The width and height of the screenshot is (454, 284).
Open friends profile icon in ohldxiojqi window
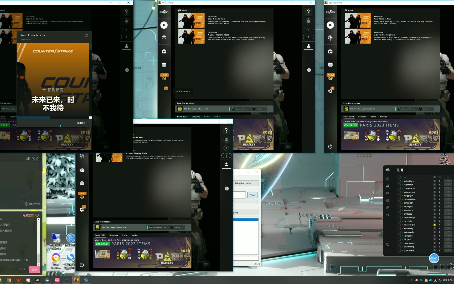coord(308,46)
